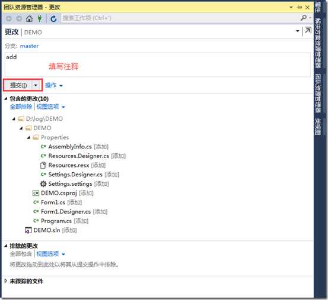Open the 团队资源管理器 side tab

(318, 93)
